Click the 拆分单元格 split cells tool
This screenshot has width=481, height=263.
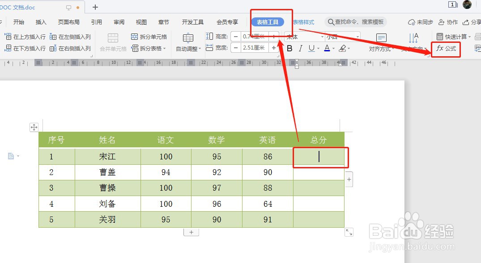(149, 36)
